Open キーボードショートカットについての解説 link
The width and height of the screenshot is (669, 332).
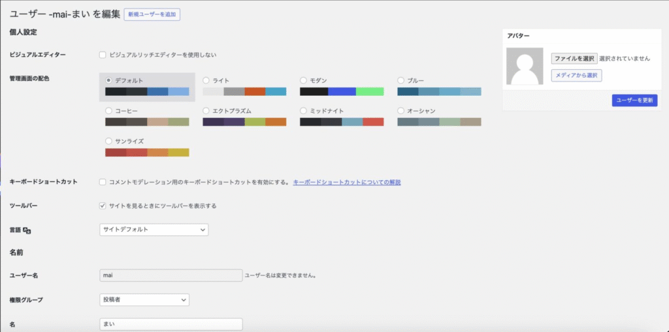coord(346,182)
